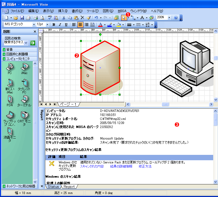Set center text alignment
Viewport: 218px width, 197px height.
80,25
